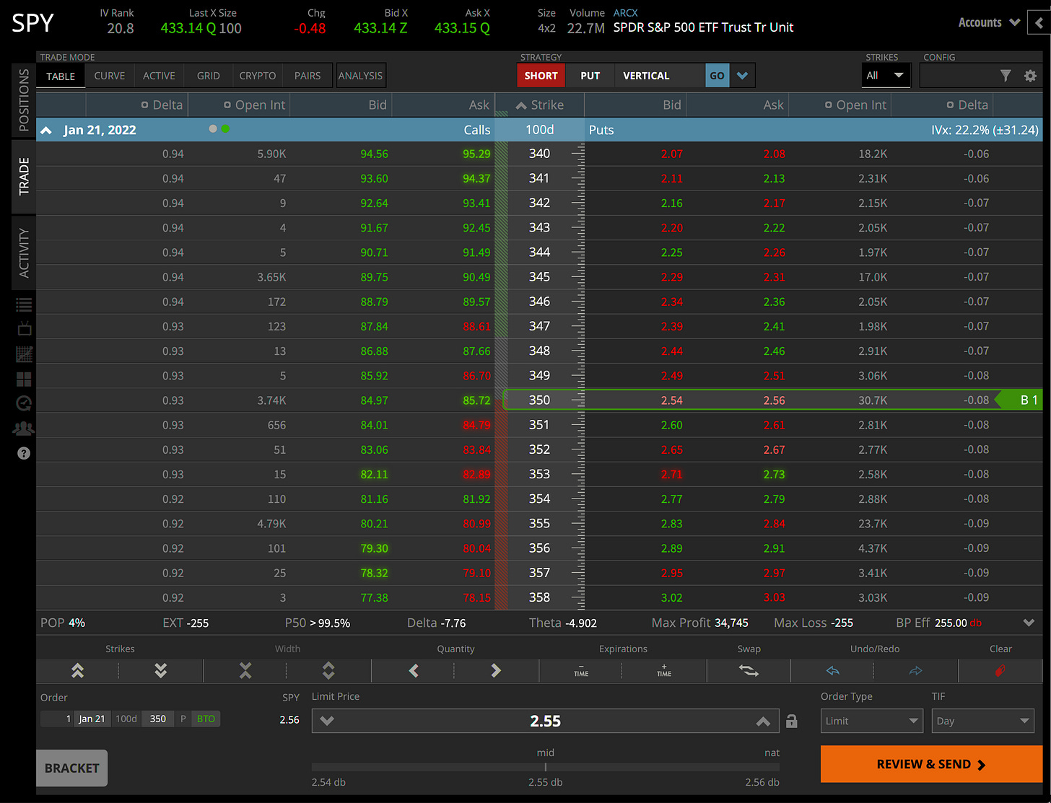Open the four-squares layout icon in sidebar

24,379
